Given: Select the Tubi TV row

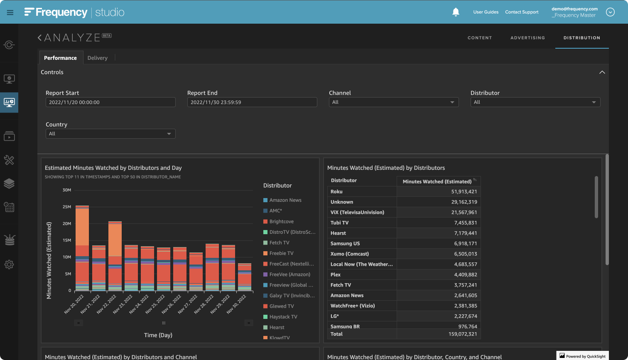Looking at the screenshot, I should [404, 223].
